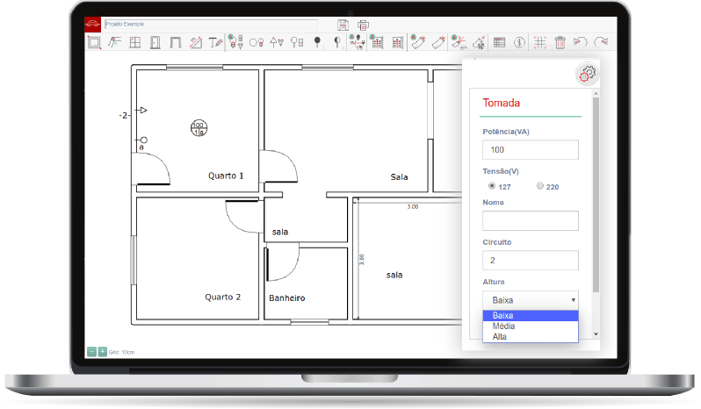The image size is (701, 409).
Task: Choose Alta from the Altura list
Action: 531,337
